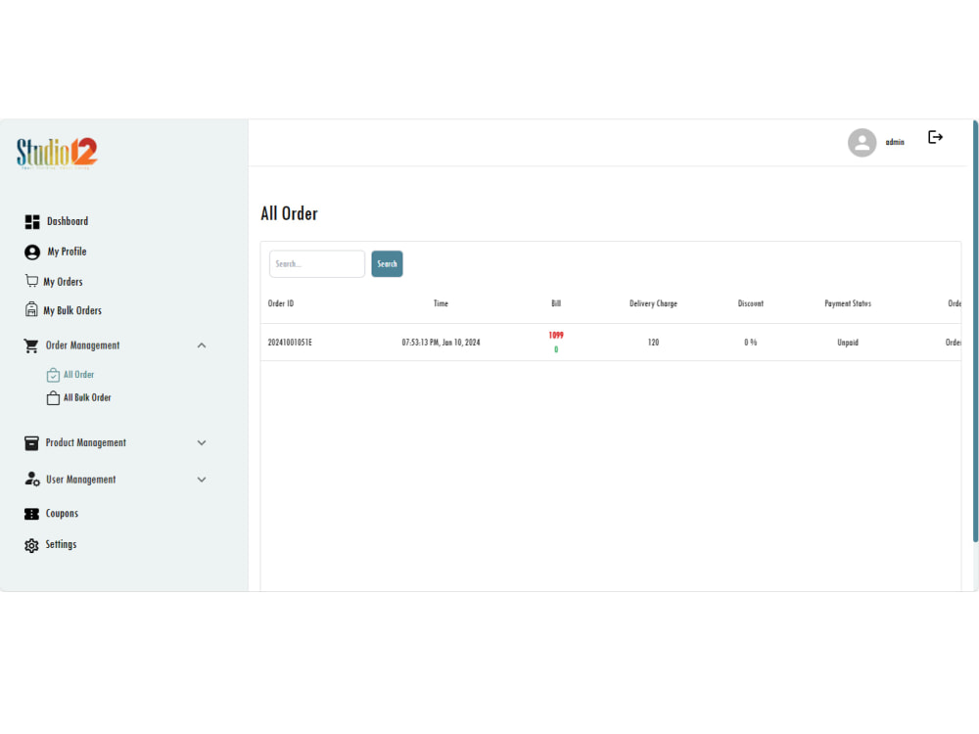Open the All Bulk Order submenu item
The height and width of the screenshot is (734, 979).
tap(87, 397)
